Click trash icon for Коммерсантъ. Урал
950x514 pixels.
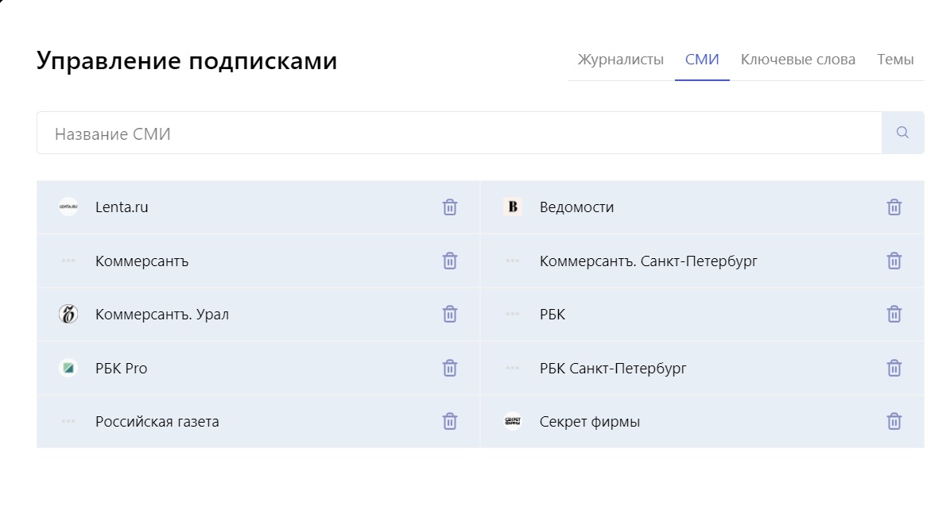tap(450, 315)
